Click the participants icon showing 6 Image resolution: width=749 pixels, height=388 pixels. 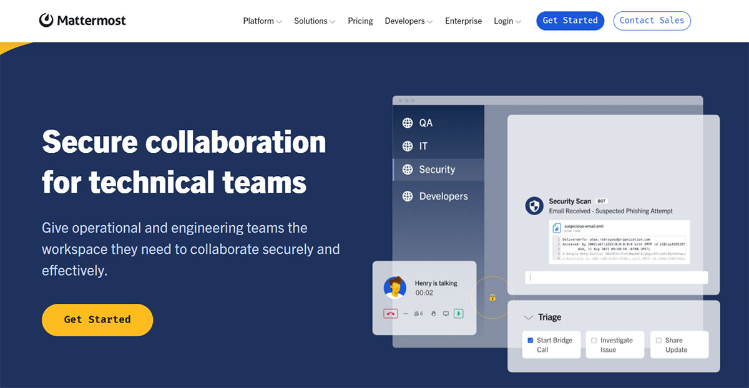coord(418,313)
